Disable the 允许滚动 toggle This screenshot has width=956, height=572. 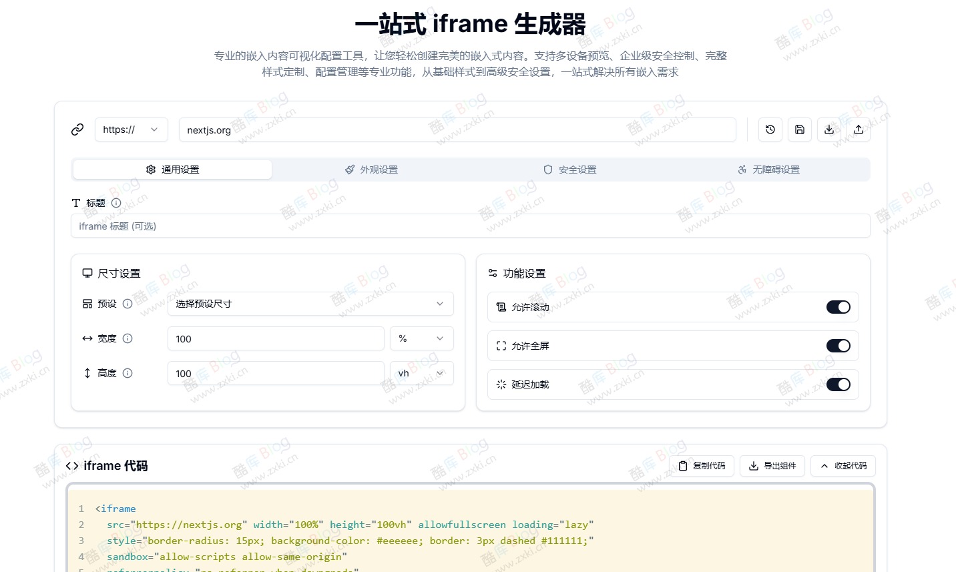pos(838,307)
